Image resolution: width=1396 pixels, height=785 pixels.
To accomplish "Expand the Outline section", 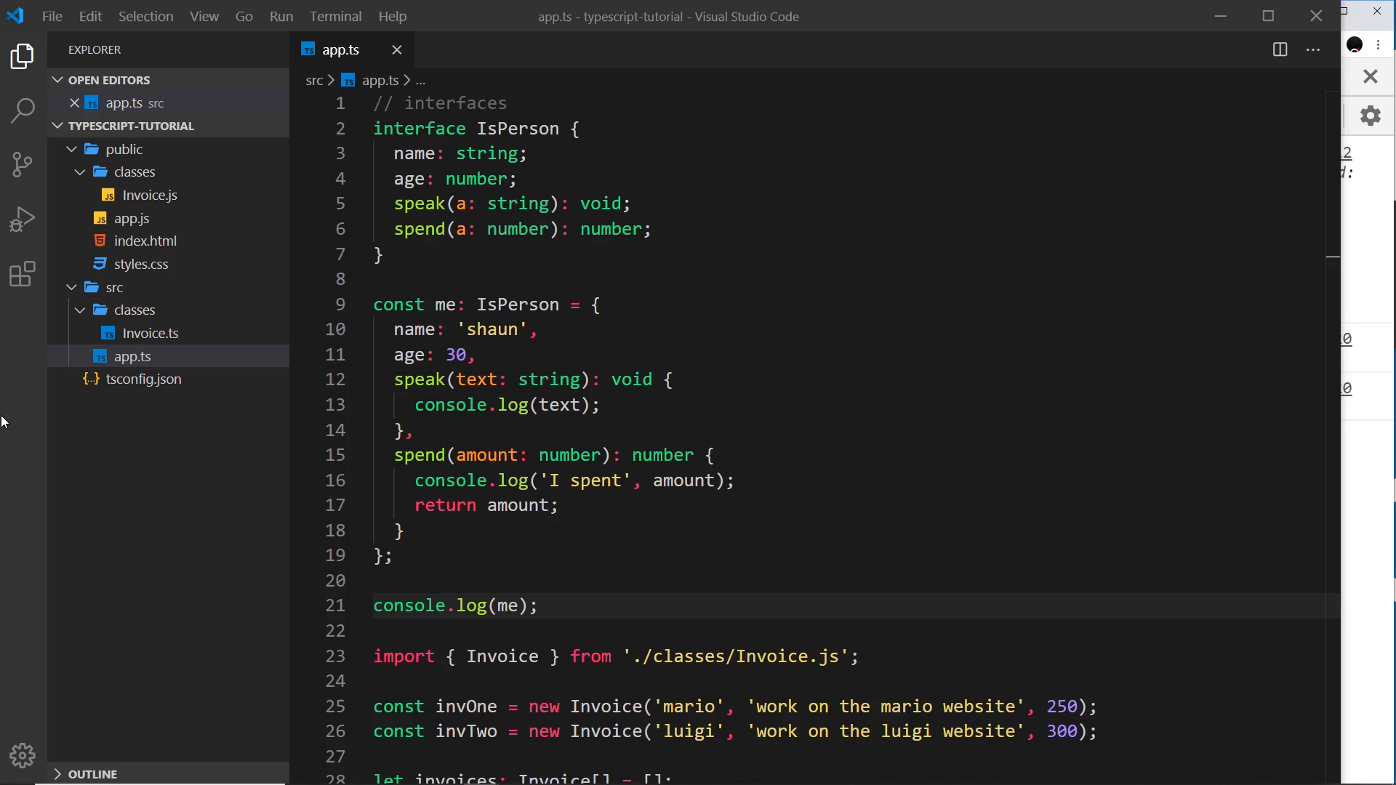I will (x=92, y=774).
